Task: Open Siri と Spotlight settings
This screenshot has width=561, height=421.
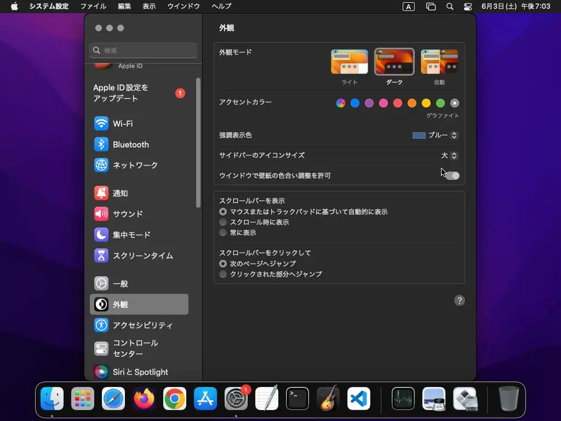Action: [139, 372]
